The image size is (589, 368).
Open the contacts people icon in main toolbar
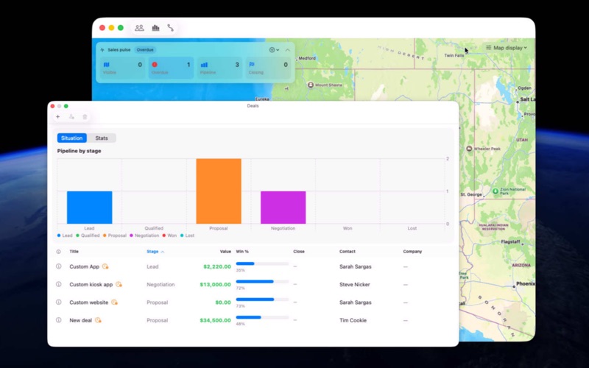139,28
